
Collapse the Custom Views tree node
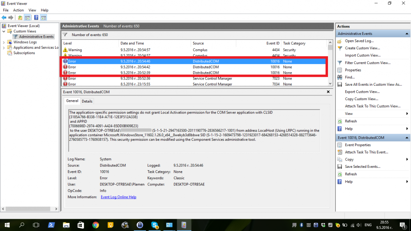pyautogui.click(x=4, y=31)
